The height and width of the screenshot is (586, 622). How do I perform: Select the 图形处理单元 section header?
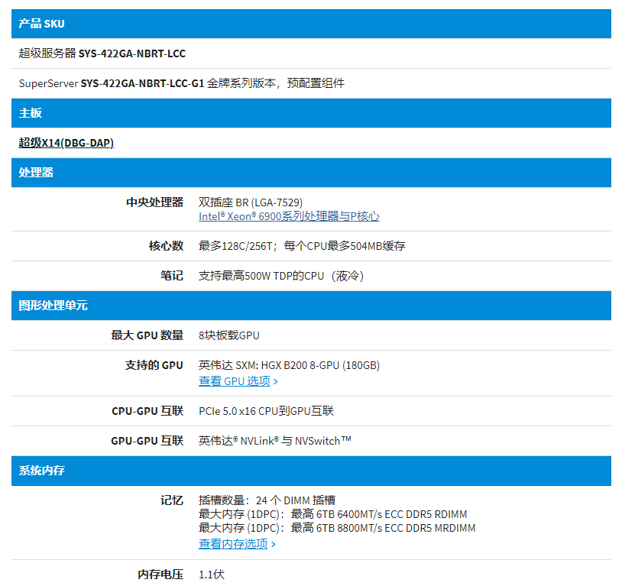click(x=53, y=306)
